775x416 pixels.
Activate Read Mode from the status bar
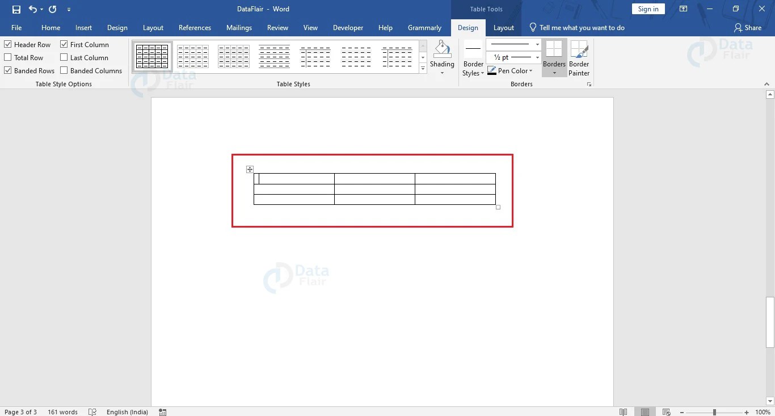click(x=623, y=412)
